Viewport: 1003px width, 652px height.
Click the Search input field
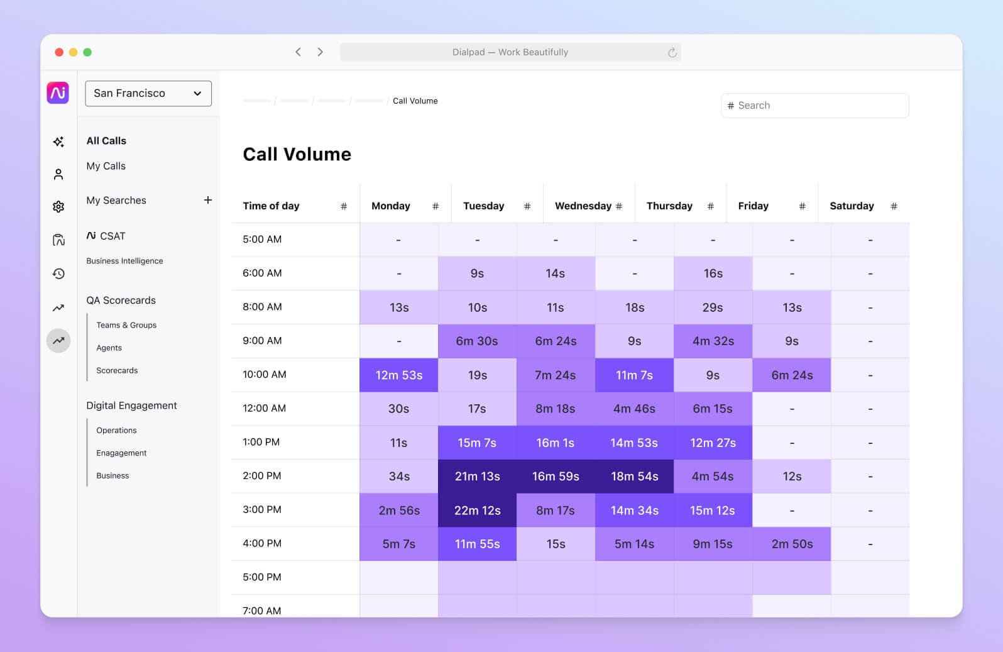[x=815, y=106]
